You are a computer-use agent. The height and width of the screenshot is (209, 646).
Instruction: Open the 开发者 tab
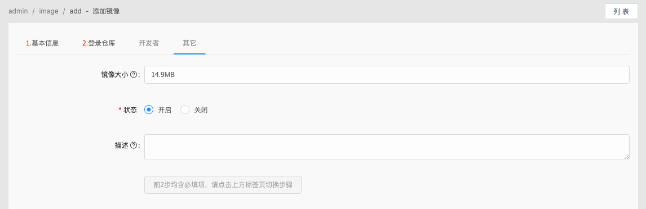click(x=149, y=43)
